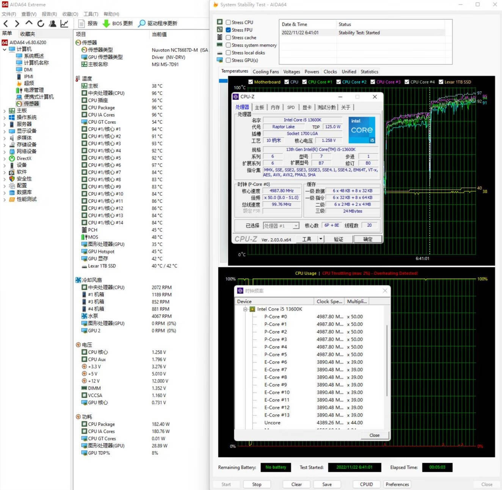
Task: Click the DirectX icon in tree
Action: click(x=12, y=158)
